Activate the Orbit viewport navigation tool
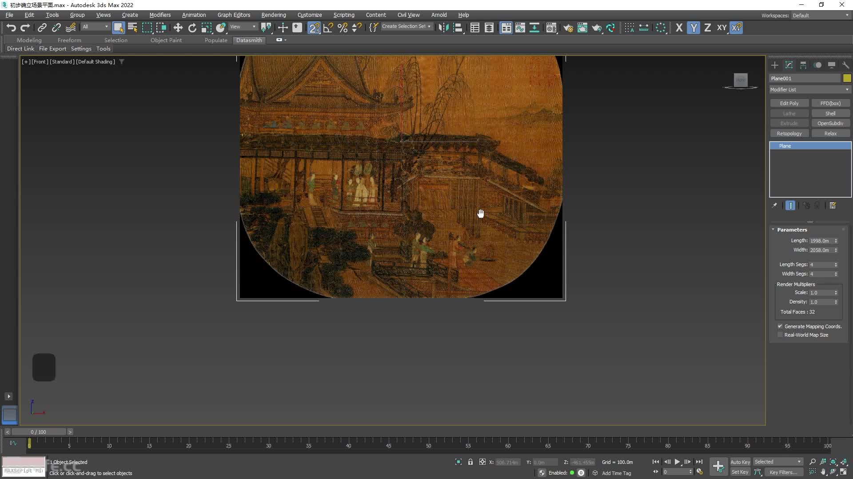This screenshot has width=853, height=479. click(x=833, y=472)
